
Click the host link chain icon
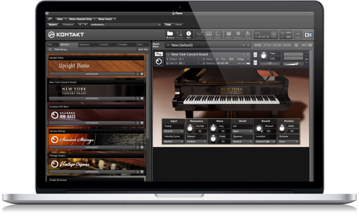tap(50, 19)
